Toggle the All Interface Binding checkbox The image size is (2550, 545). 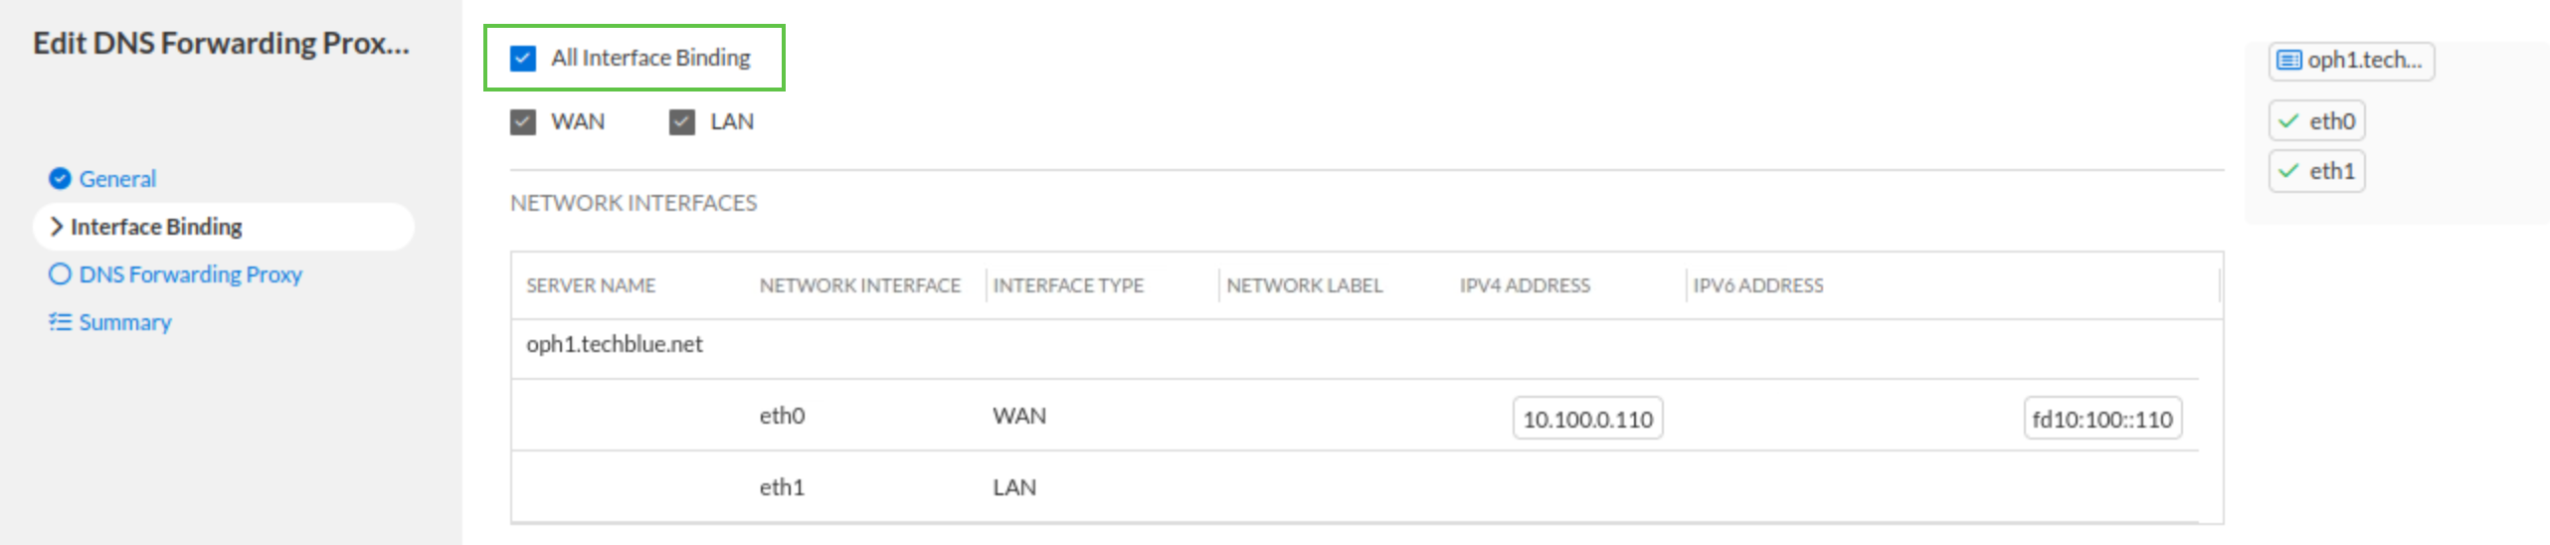(x=523, y=59)
